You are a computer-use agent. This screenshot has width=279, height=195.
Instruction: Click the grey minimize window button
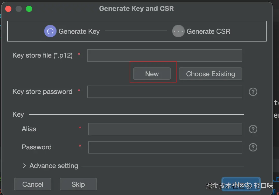pos(19,9)
